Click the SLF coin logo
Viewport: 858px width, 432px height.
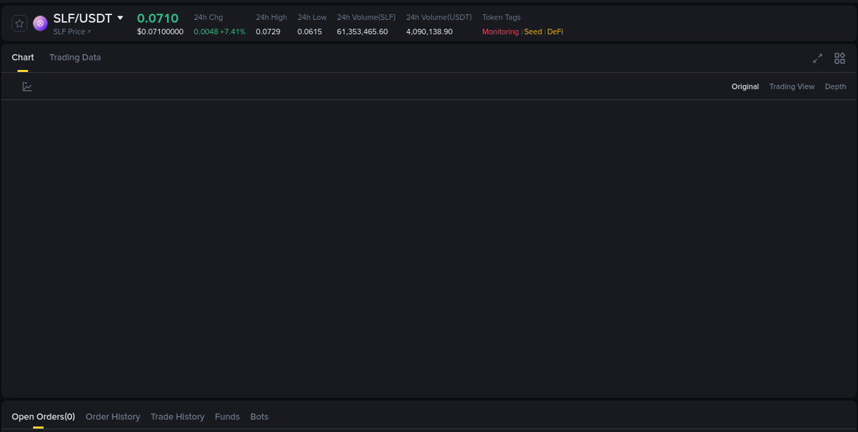tap(40, 23)
